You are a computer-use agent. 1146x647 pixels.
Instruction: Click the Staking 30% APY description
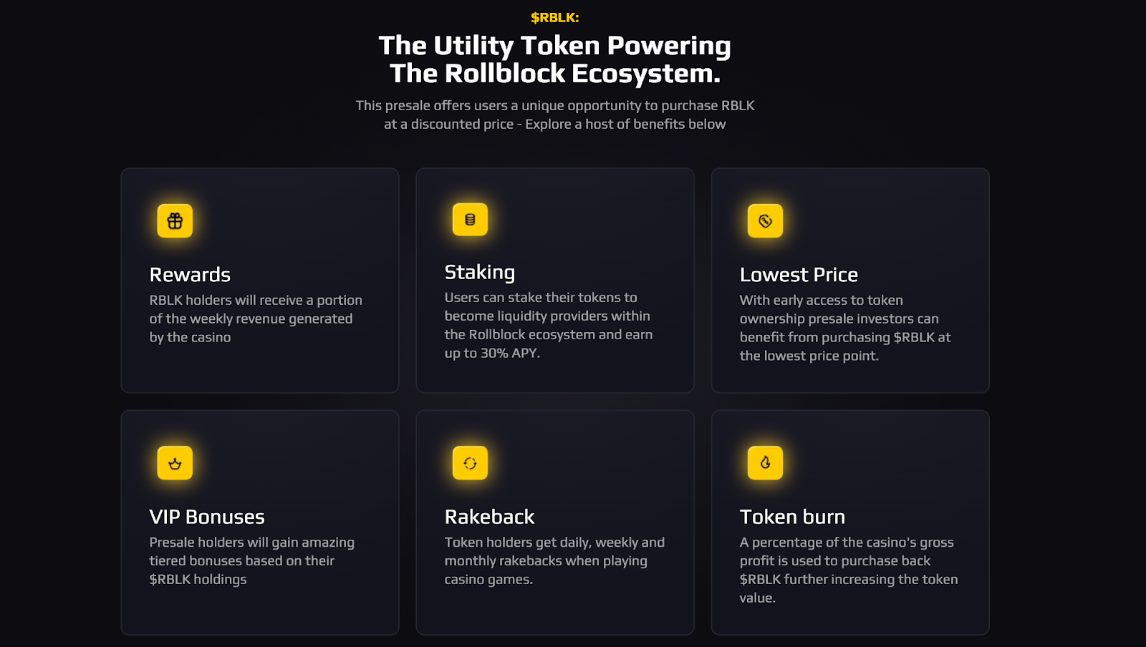pyautogui.click(x=548, y=325)
